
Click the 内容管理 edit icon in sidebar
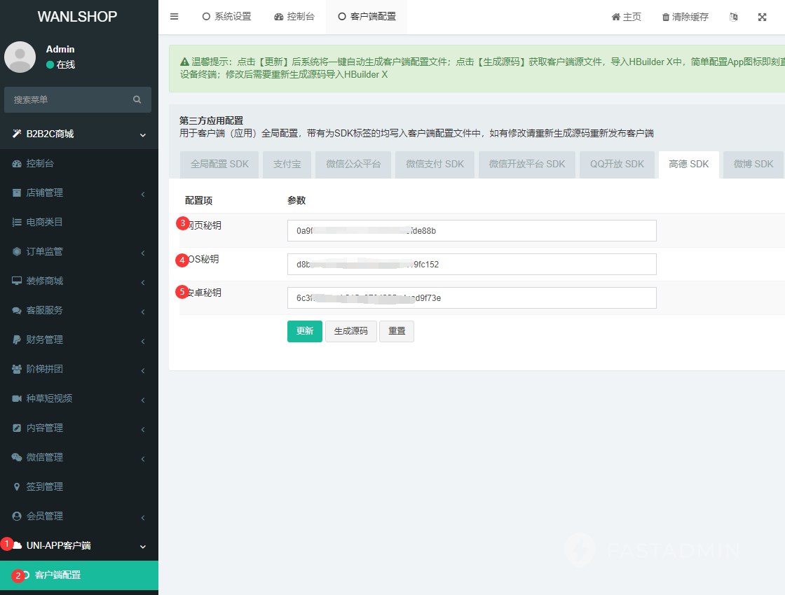pos(17,428)
